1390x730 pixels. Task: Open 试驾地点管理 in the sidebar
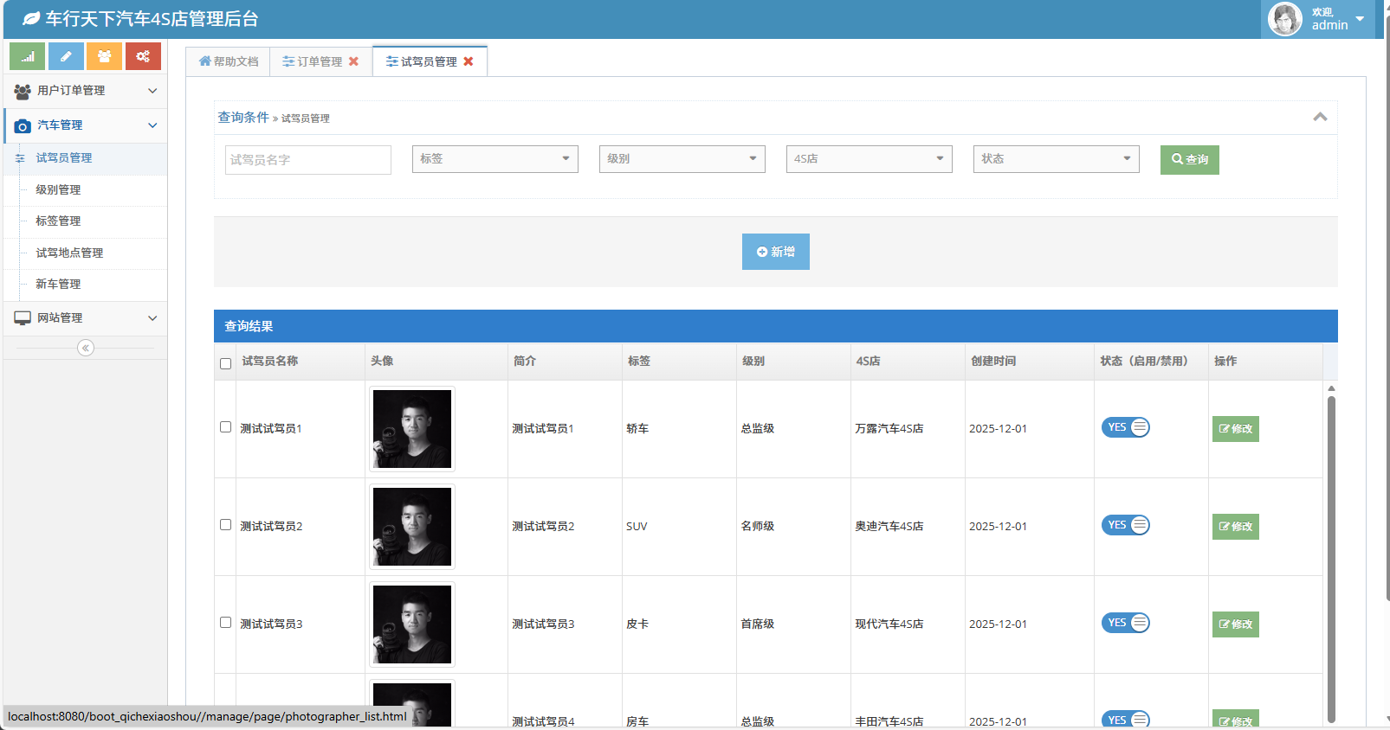tap(69, 253)
